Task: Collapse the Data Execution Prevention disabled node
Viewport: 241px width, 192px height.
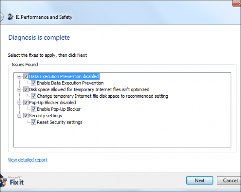Action: coord(19,76)
